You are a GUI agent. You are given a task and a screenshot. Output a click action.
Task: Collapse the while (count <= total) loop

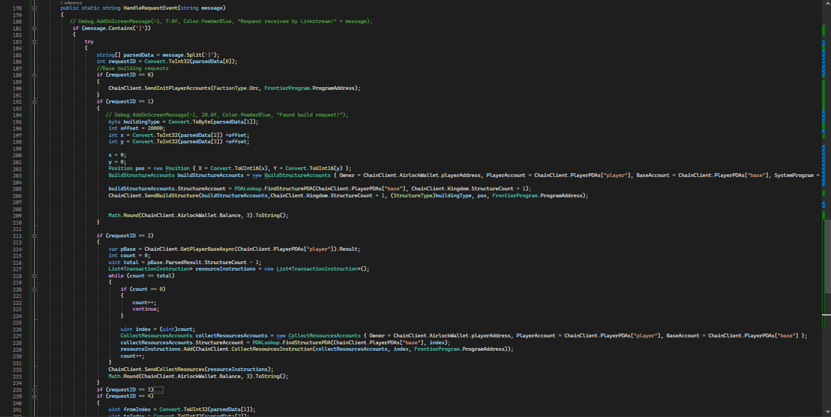coord(34,275)
